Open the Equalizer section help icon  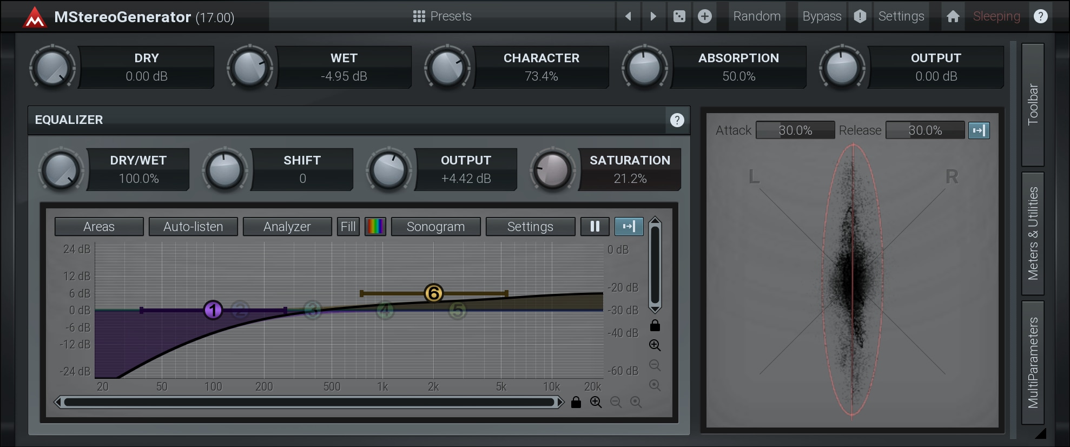[x=677, y=120]
